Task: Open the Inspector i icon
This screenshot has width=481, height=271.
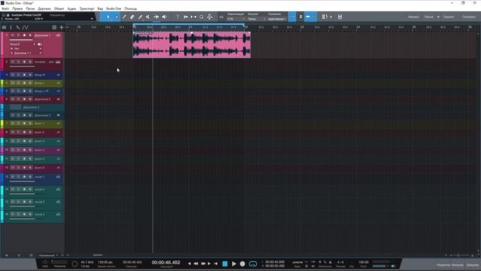Action: (x=11, y=27)
